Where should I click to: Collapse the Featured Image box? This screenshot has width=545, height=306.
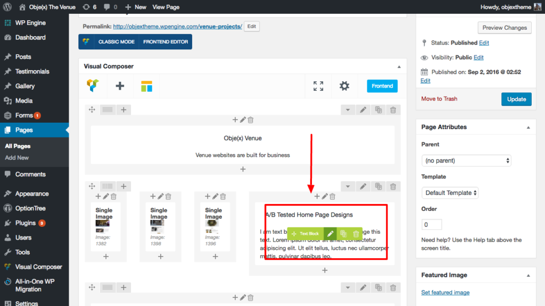pyautogui.click(x=529, y=276)
